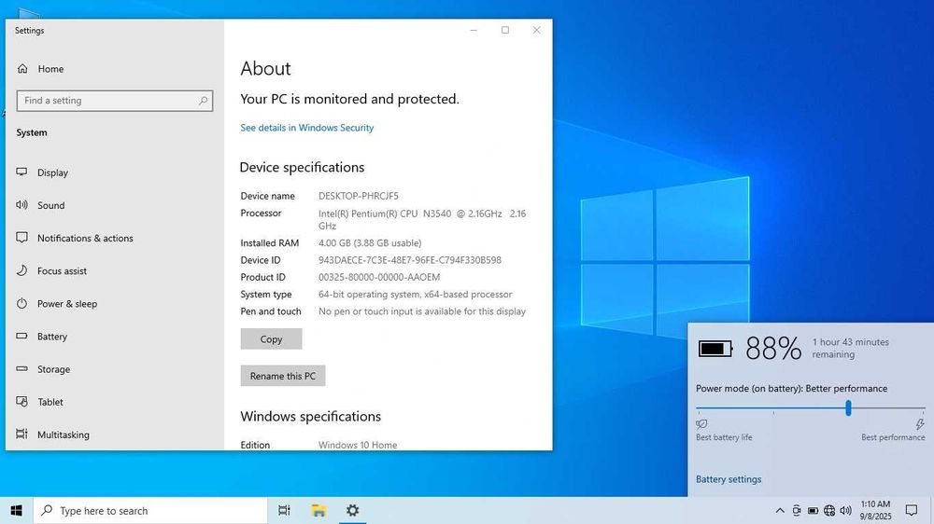934x524 pixels.
Task: Click the taskbar Type here to search box
Action: (150, 510)
